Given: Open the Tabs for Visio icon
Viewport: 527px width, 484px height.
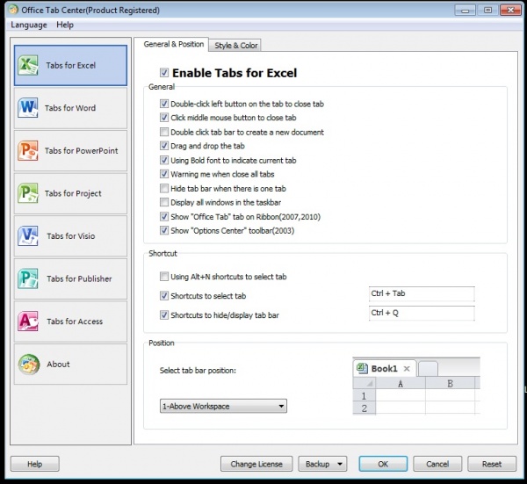Looking at the screenshot, I should click(x=28, y=236).
